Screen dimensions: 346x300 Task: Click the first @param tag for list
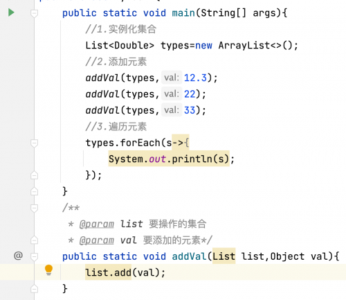point(97,224)
